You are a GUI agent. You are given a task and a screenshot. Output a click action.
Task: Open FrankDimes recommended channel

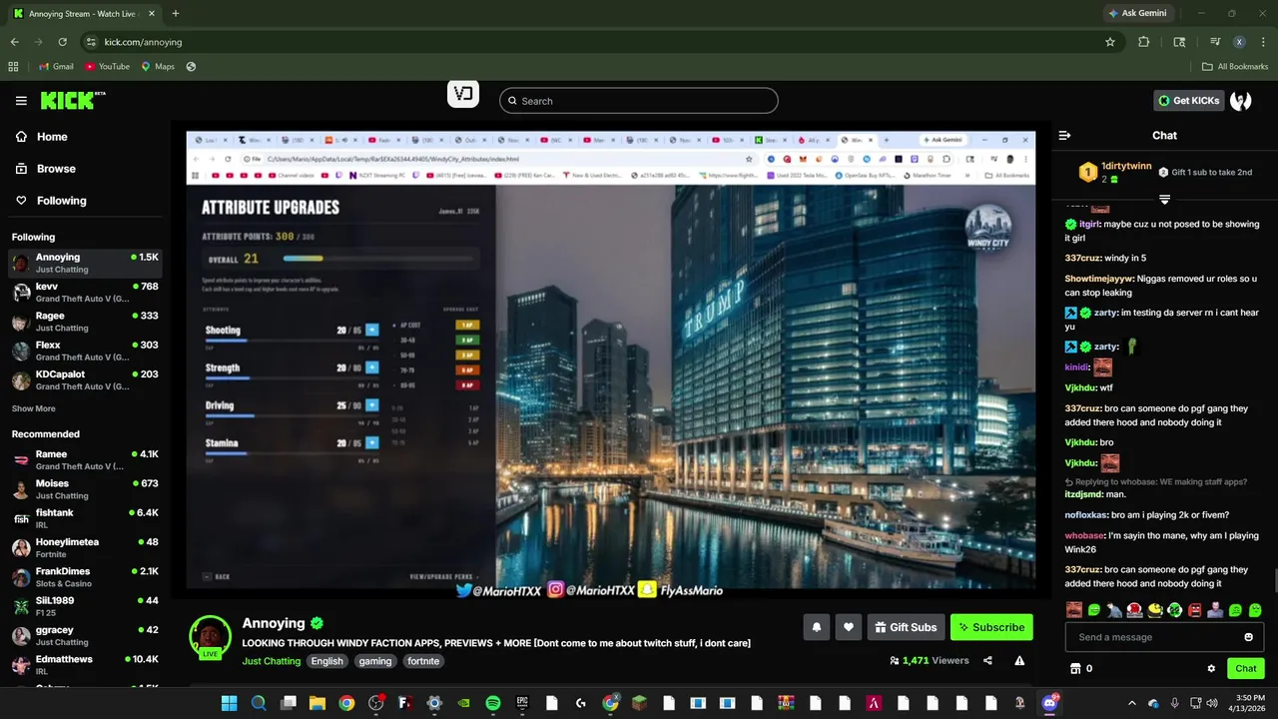pyautogui.click(x=84, y=577)
